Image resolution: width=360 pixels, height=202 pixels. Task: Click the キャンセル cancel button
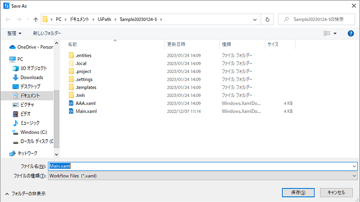pyautogui.click(x=336, y=193)
